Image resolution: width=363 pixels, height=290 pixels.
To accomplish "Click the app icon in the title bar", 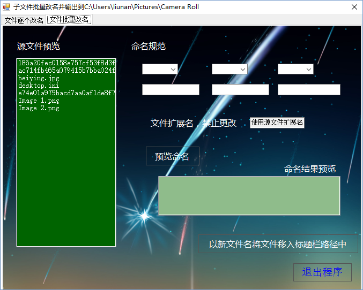I will click(6, 7).
